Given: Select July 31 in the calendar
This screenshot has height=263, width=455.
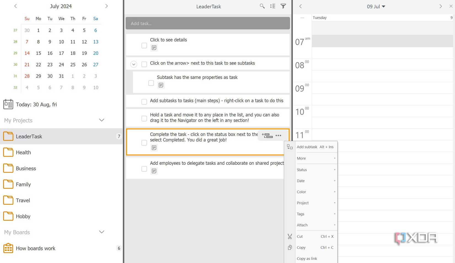Looking at the screenshot, I should point(61,76).
